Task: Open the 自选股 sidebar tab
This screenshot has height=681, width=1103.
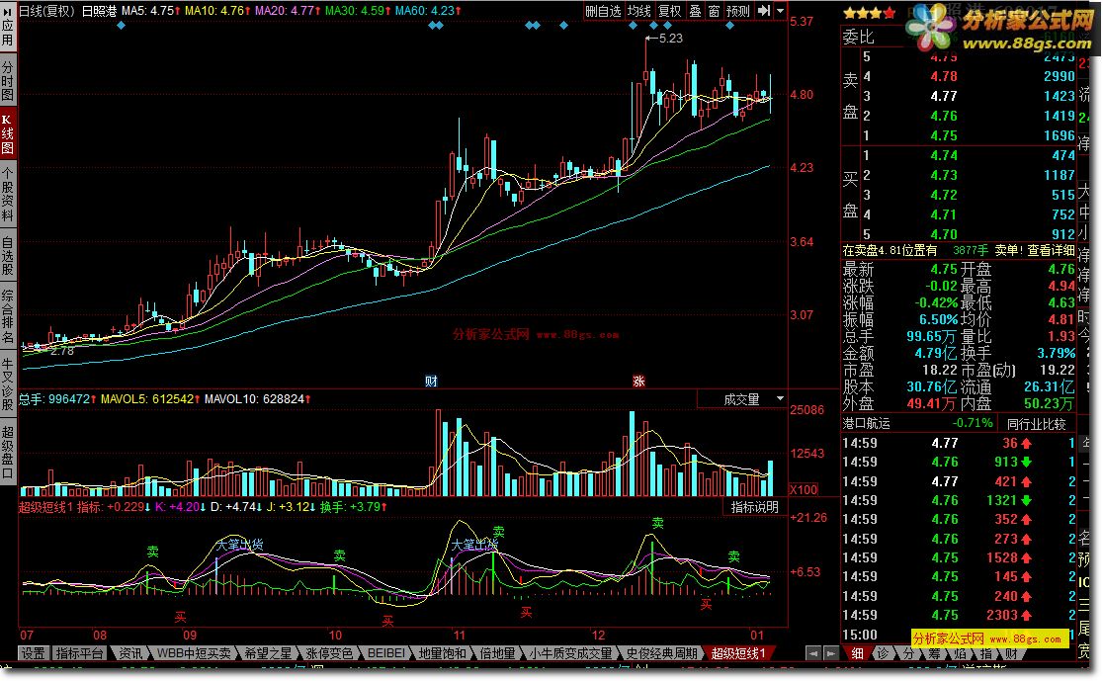Action: (x=8, y=257)
